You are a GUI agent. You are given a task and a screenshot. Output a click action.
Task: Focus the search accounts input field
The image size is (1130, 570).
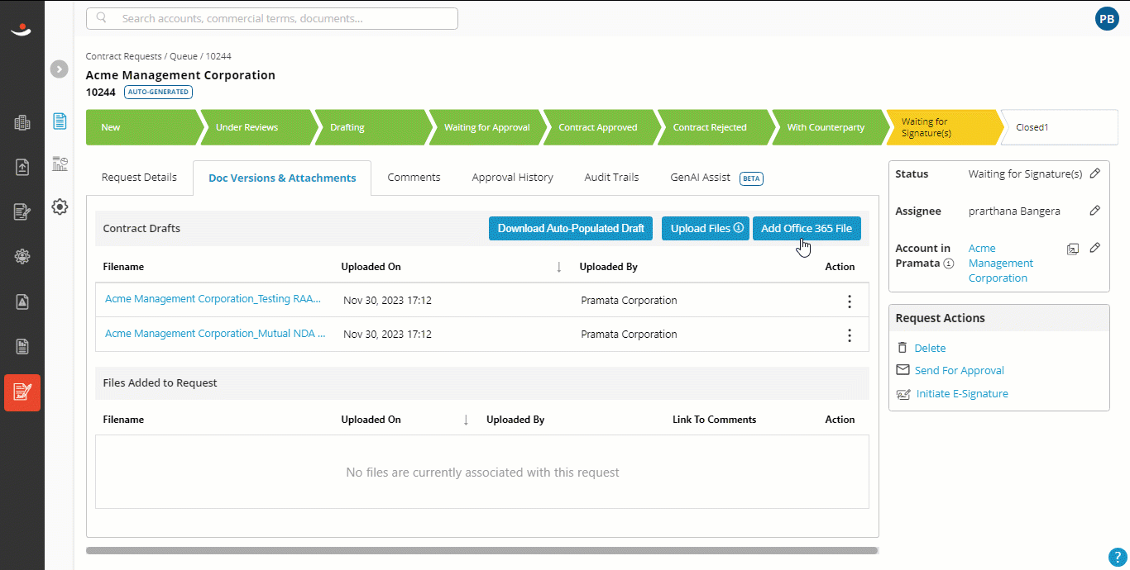(272, 18)
